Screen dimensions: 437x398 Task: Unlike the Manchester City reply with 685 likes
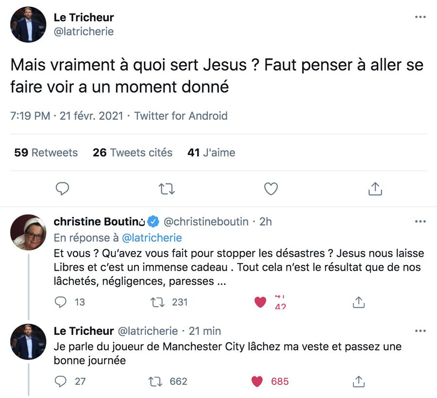(x=257, y=381)
